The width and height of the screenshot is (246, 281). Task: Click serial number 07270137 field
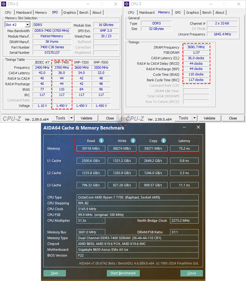tap(52, 53)
